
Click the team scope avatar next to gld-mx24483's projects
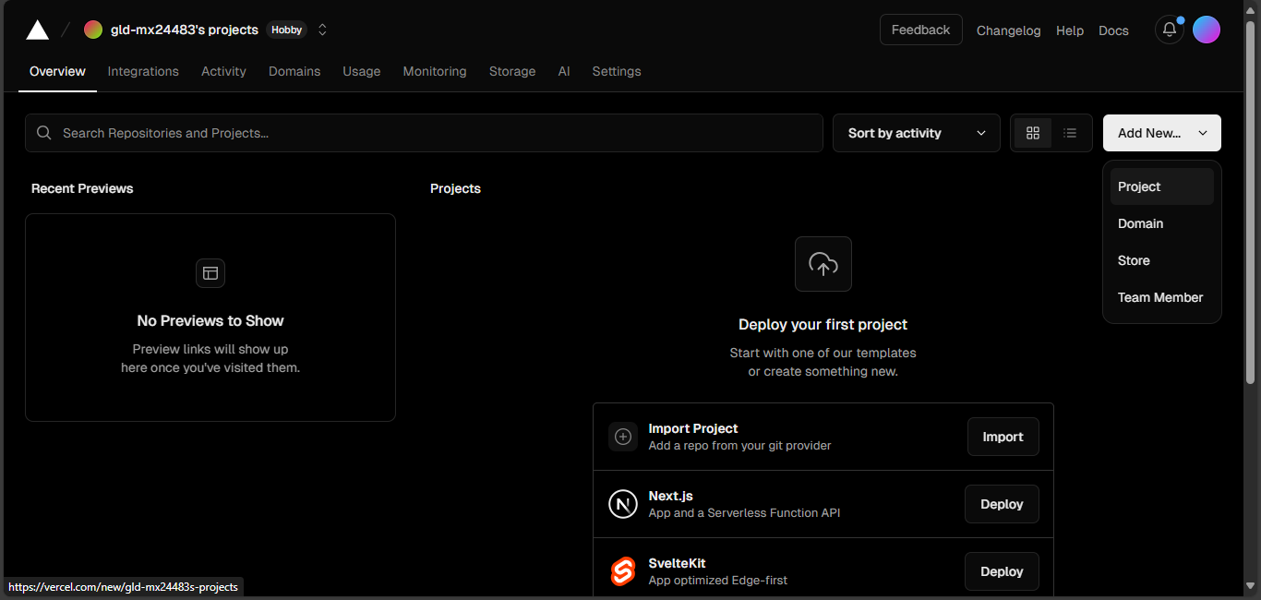click(x=92, y=29)
